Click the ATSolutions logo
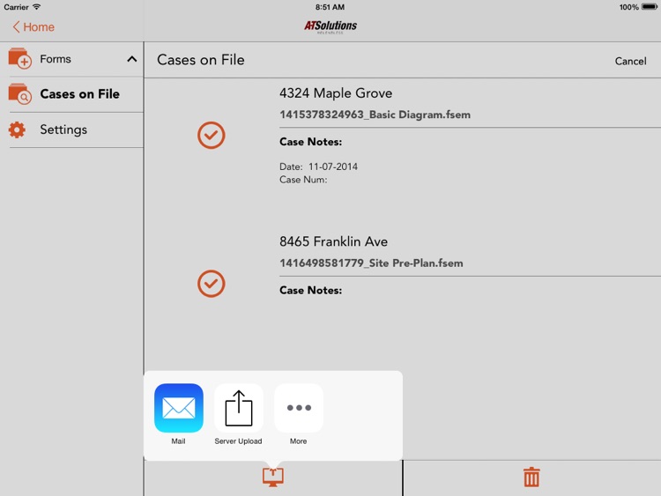 (x=330, y=26)
